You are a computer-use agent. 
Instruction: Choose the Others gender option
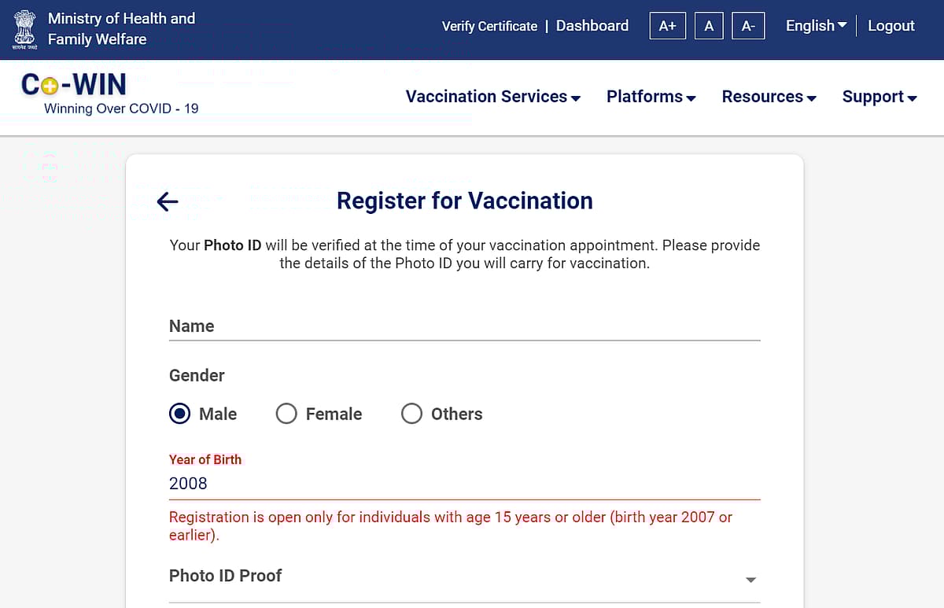tap(411, 414)
